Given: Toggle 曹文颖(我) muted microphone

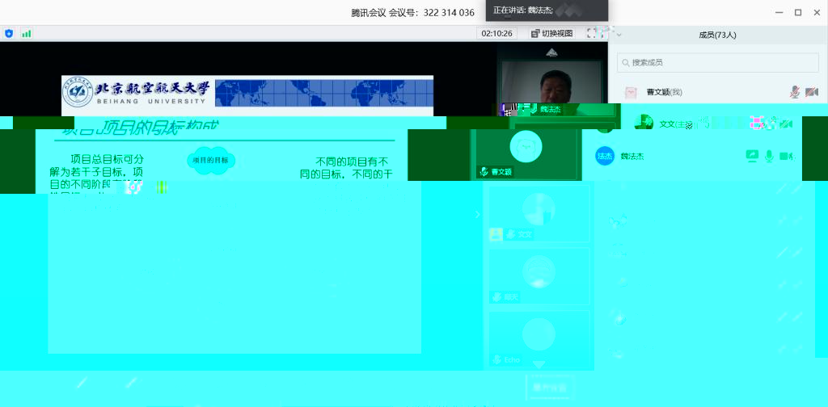Looking at the screenshot, I should [795, 93].
